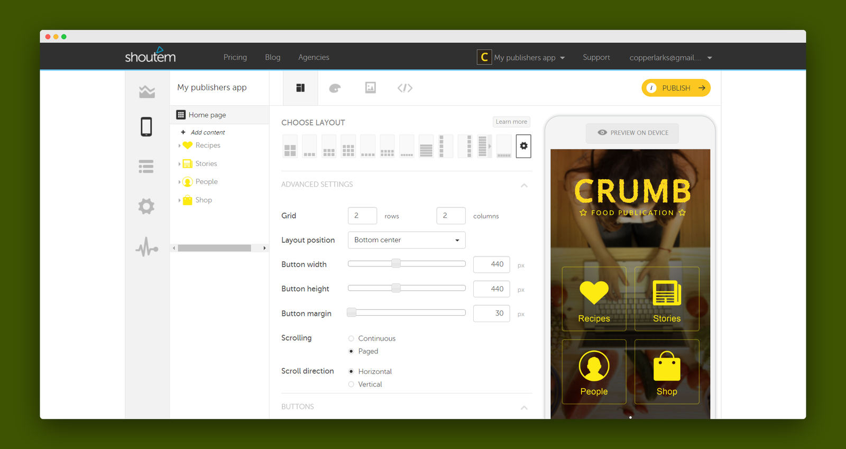
Task: Click the Publish button
Action: tap(676, 88)
